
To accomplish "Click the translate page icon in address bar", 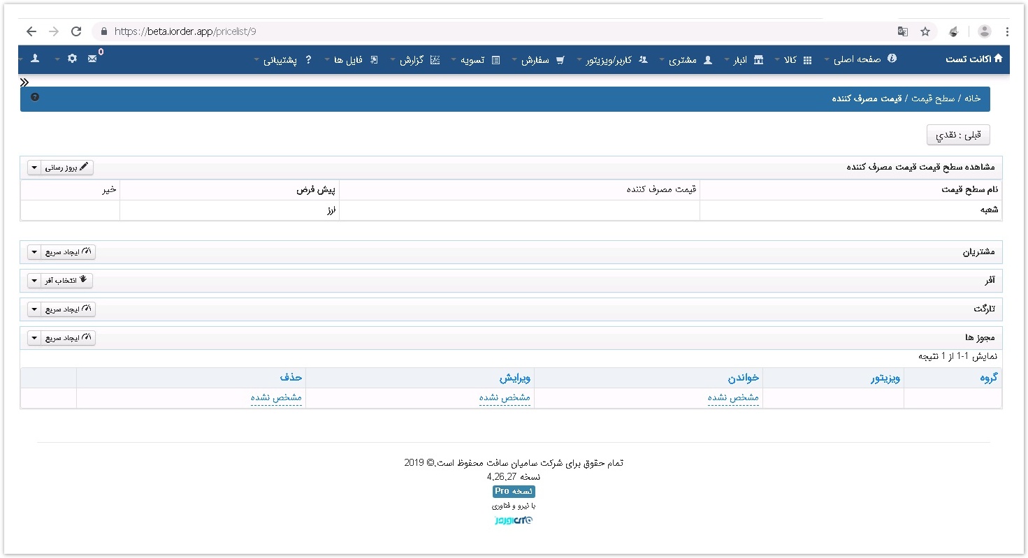I will pos(903,31).
